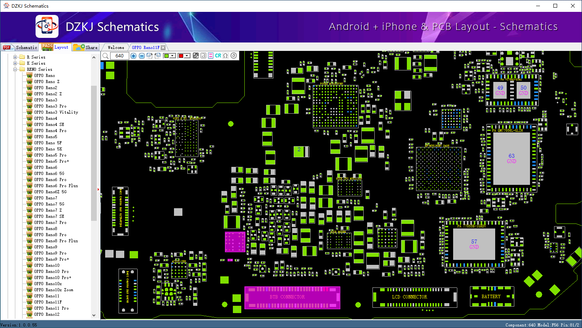Rotate the layout counter-clockwise icon
Screen dimensions: 582x328
[x=157, y=56]
